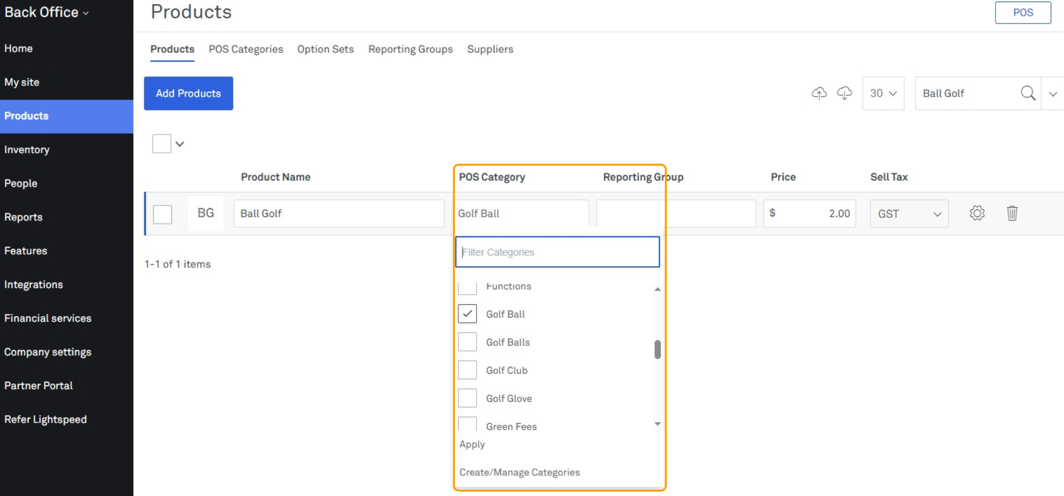The image size is (1064, 496).
Task: Click the search magnifier icon
Action: tap(1028, 93)
